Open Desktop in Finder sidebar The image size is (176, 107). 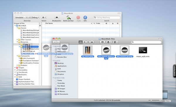pyautogui.click(x=59, y=63)
